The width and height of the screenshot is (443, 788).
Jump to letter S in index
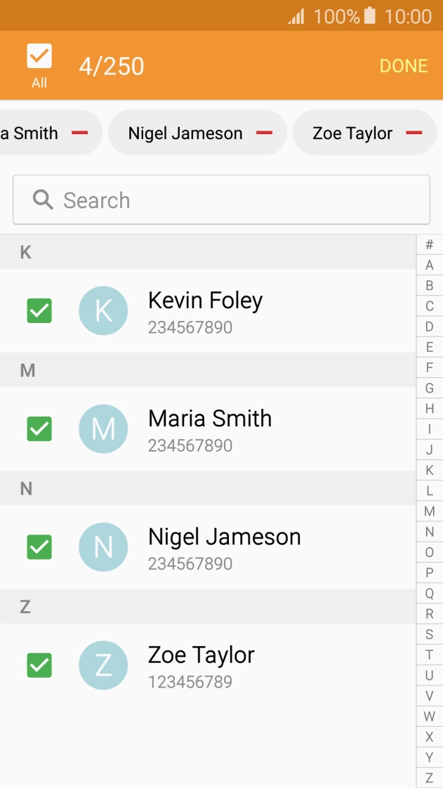pos(430,635)
